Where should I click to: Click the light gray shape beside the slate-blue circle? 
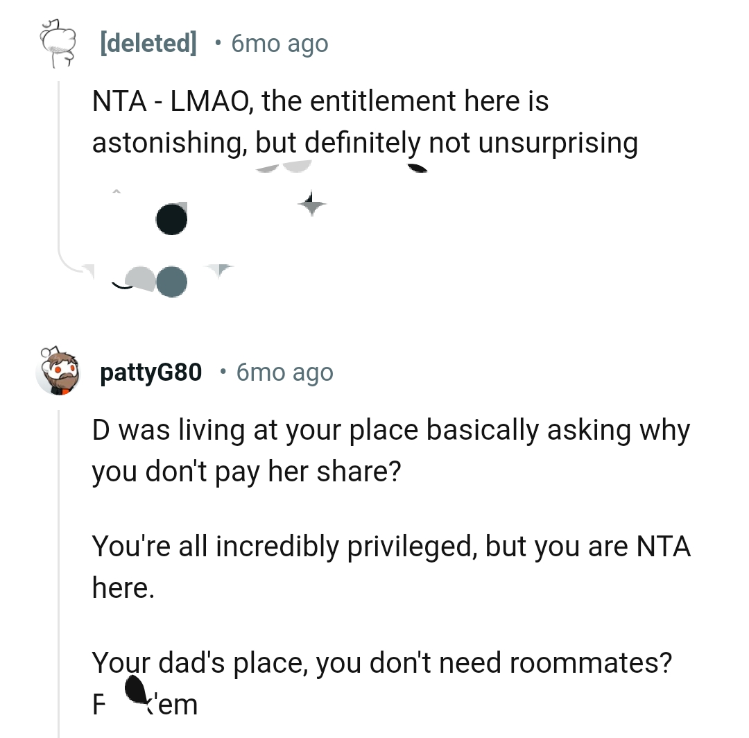pyautogui.click(x=141, y=279)
